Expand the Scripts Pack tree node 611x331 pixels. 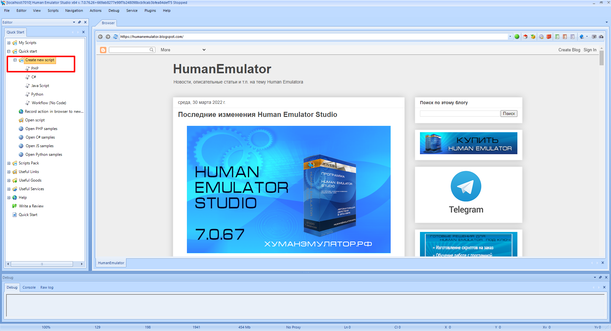click(9, 163)
